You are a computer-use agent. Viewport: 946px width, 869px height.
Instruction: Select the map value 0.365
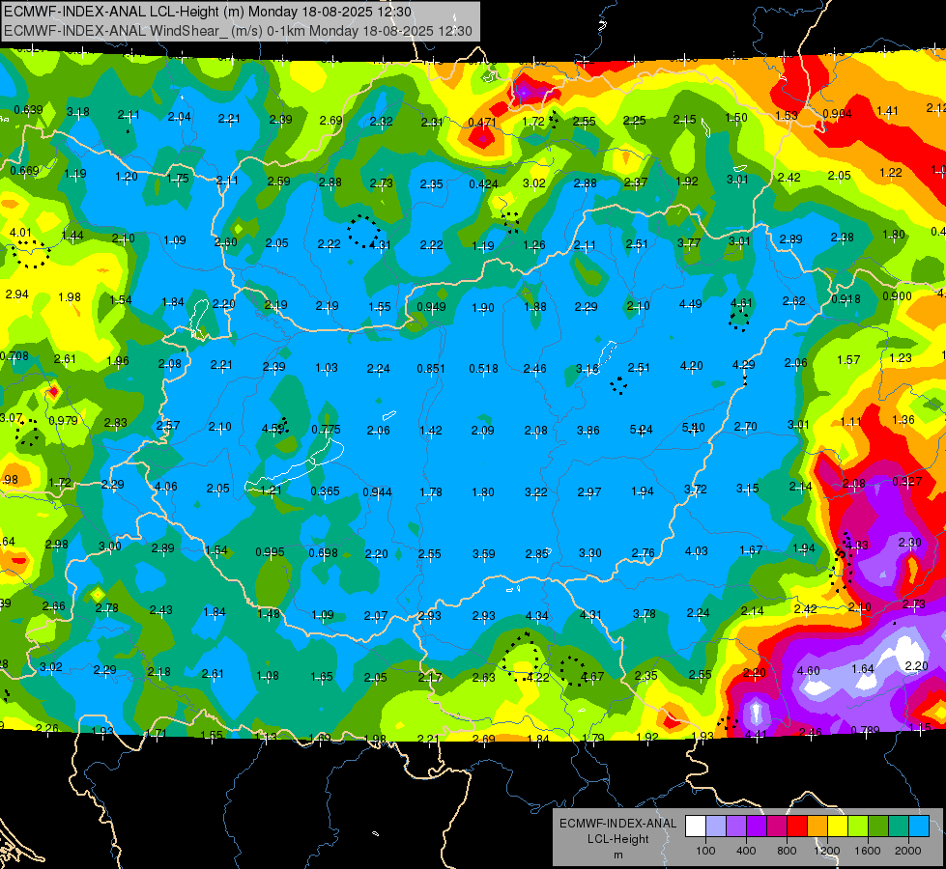pyautogui.click(x=326, y=491)
